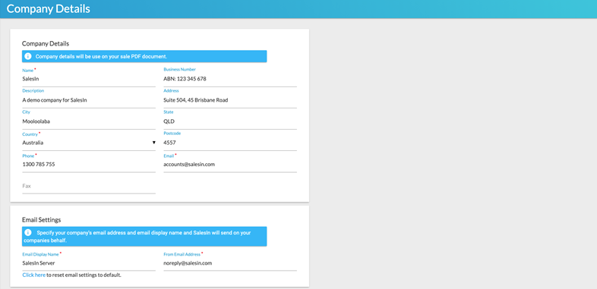
Task: Click the City field label
Action: pos(27,112)
